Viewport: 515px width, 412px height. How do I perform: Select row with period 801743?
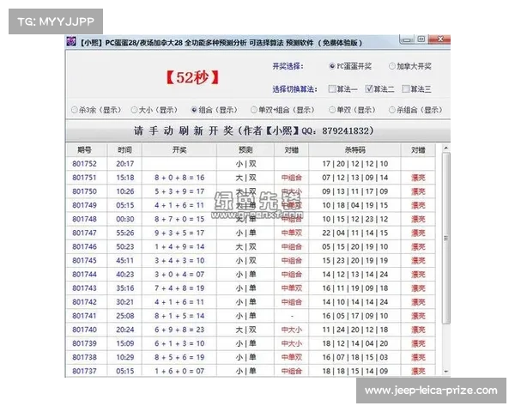(251, 288)
